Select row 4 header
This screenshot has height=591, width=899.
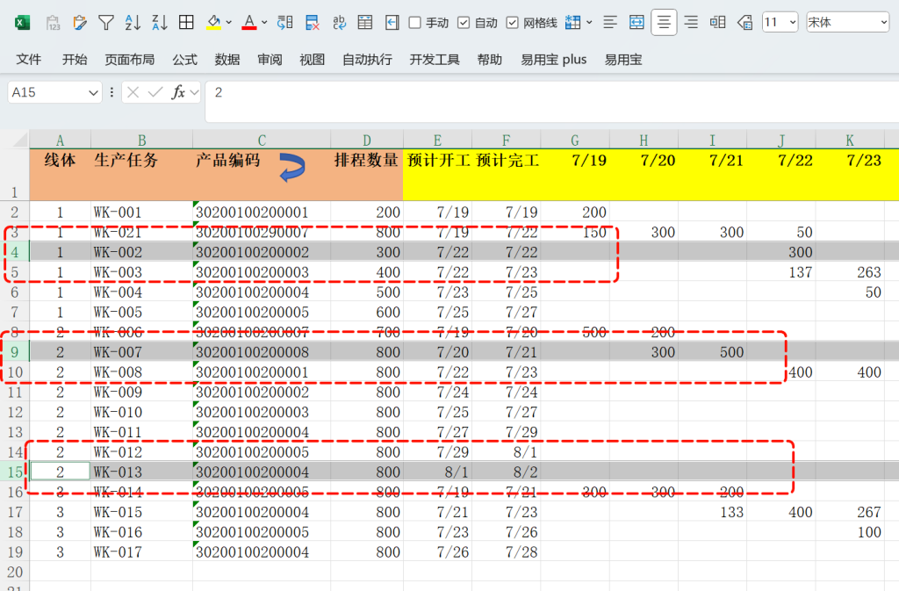tap(14, 252)
